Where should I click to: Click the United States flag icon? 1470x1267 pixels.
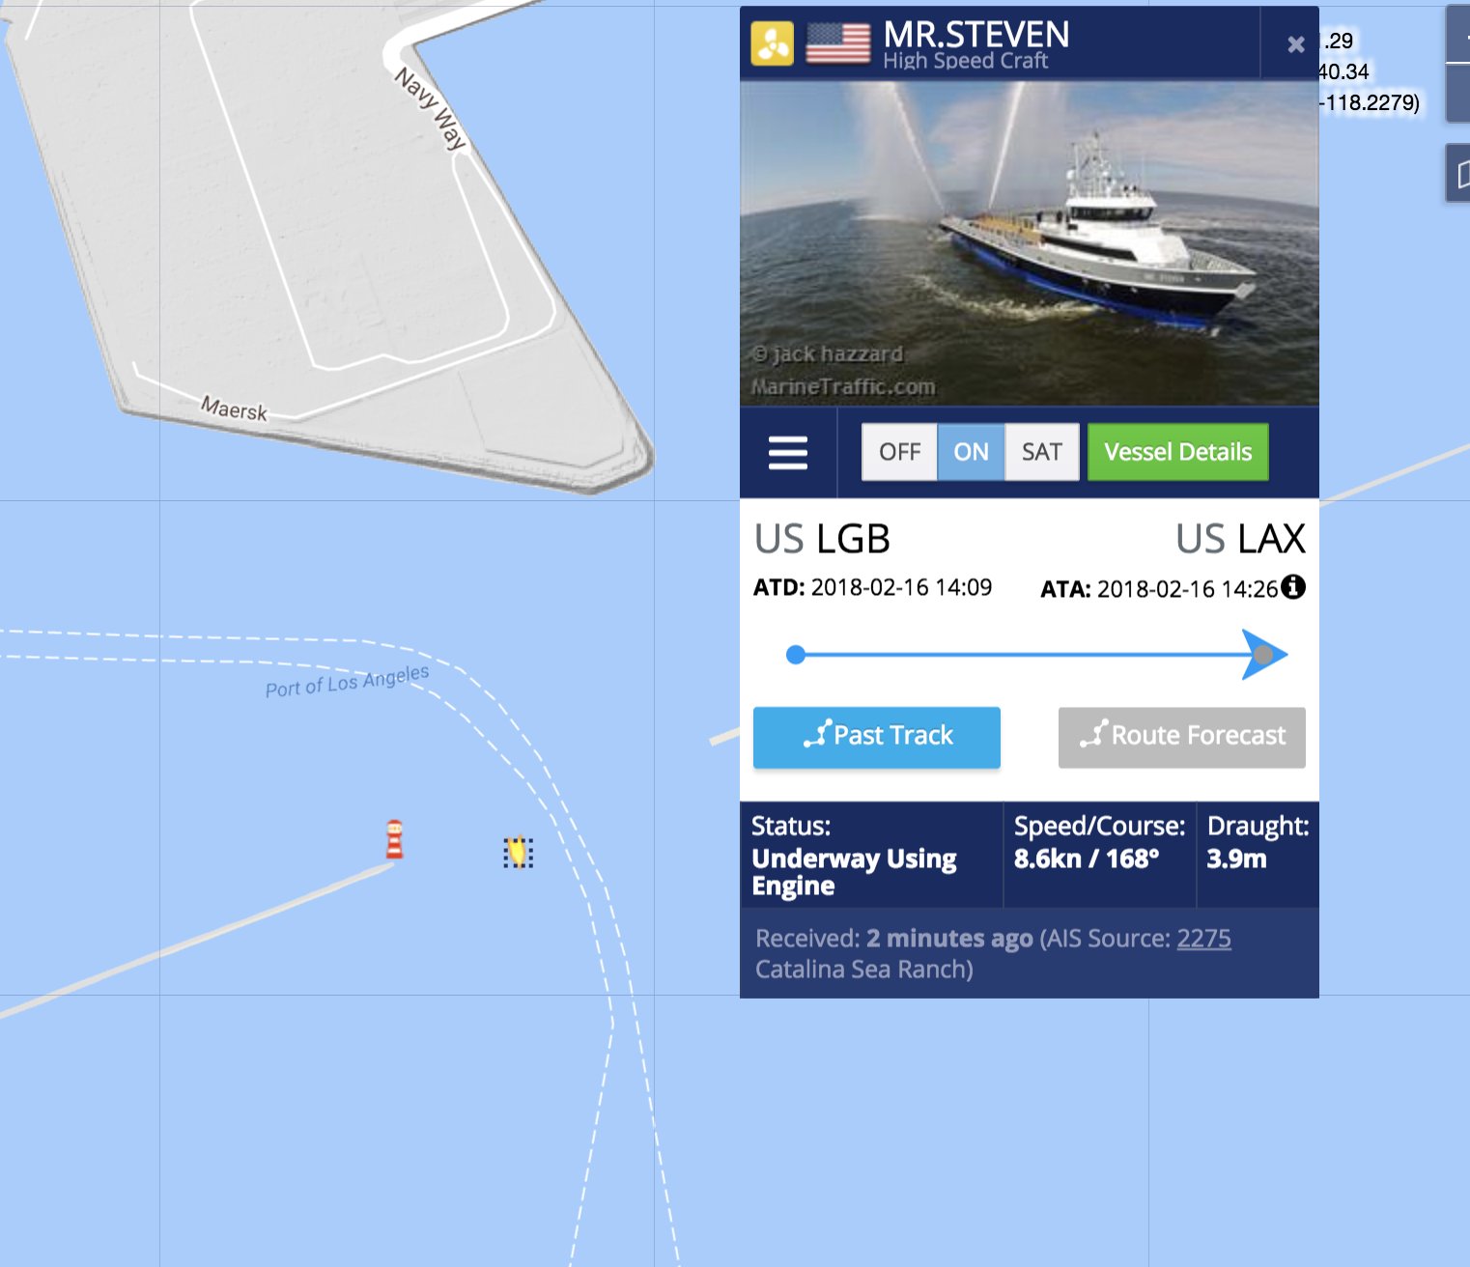838,43
